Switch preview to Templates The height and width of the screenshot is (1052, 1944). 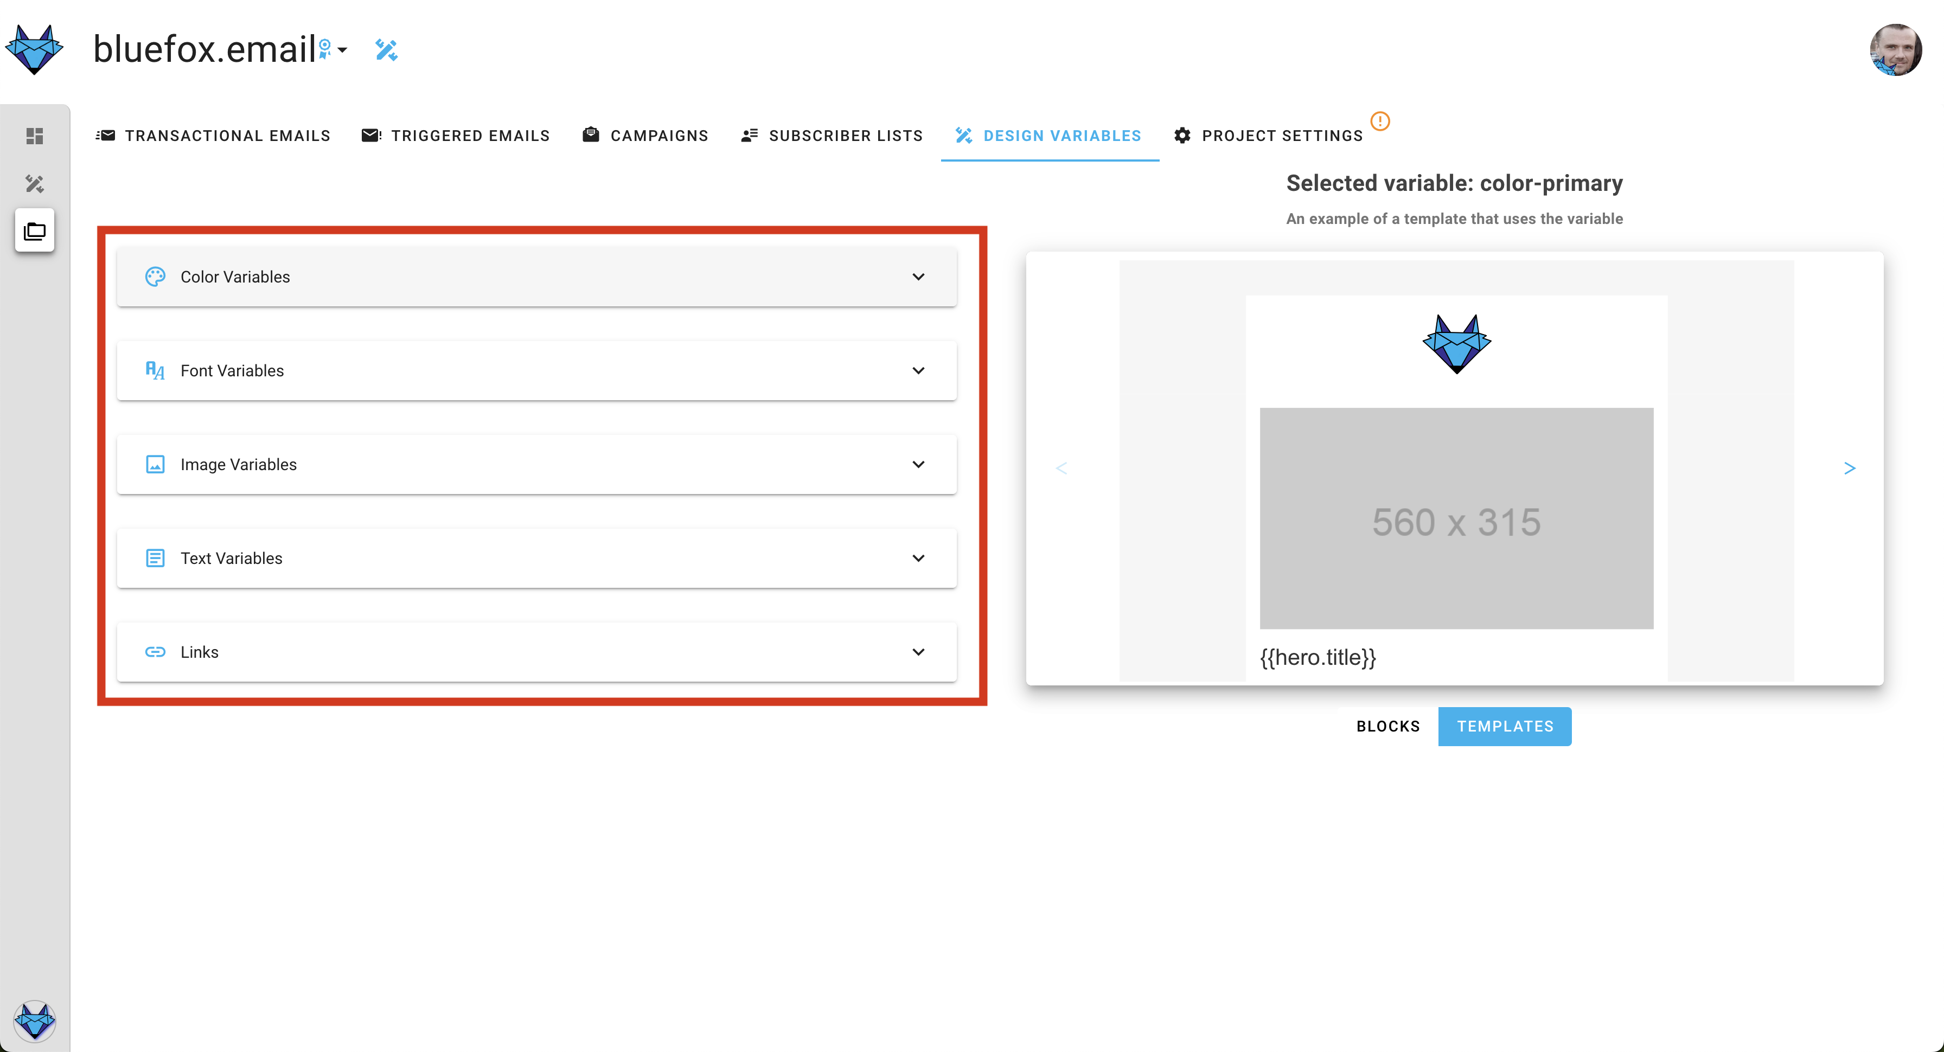[x=1505, y=727]
